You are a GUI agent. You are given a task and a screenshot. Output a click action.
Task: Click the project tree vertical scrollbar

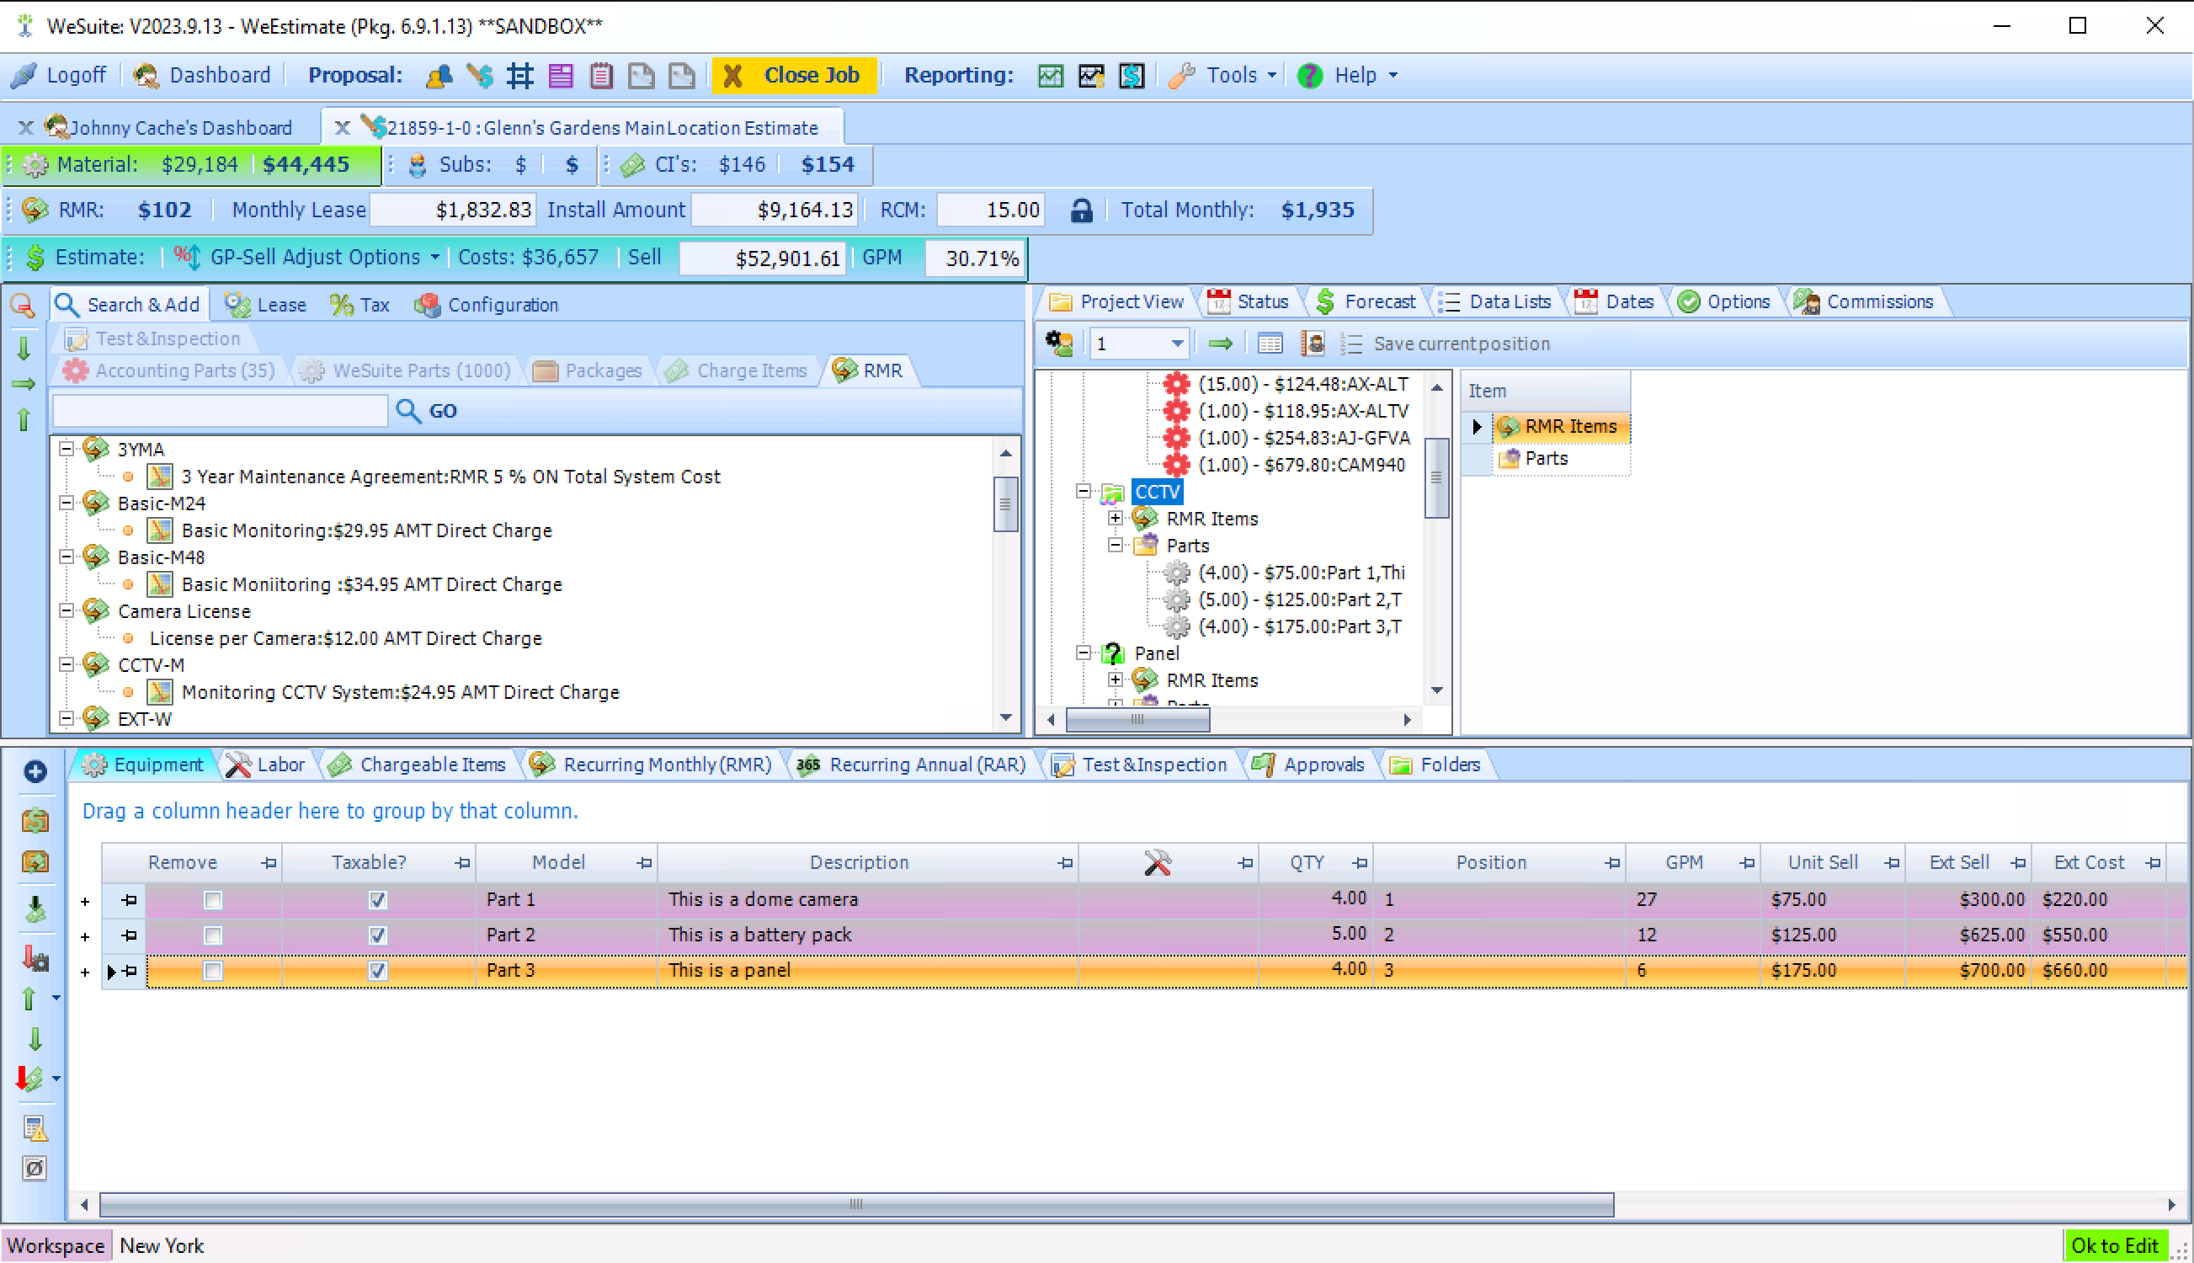(x=1436, y=478)
